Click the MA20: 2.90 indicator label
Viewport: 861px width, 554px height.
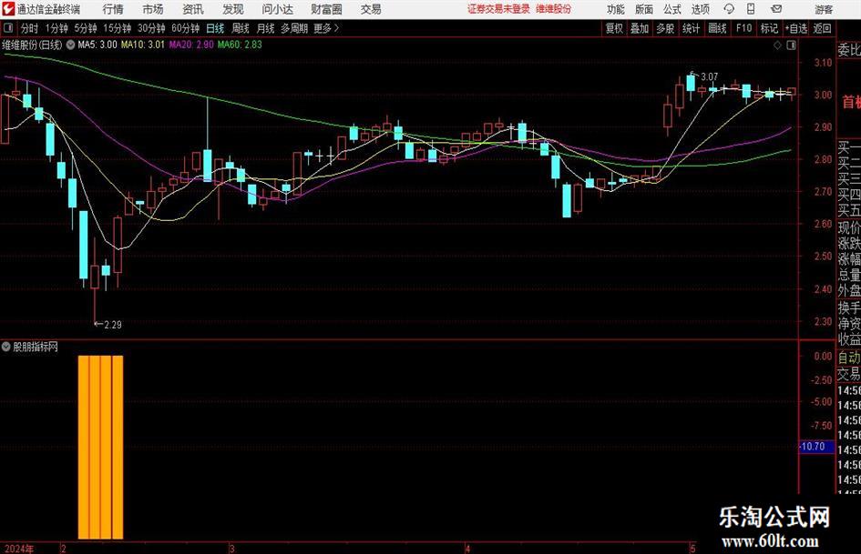191,45
